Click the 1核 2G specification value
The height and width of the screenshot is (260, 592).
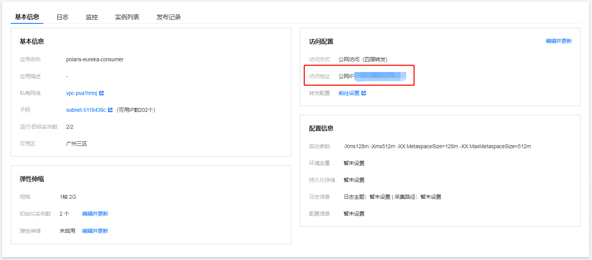click(68, 197)
